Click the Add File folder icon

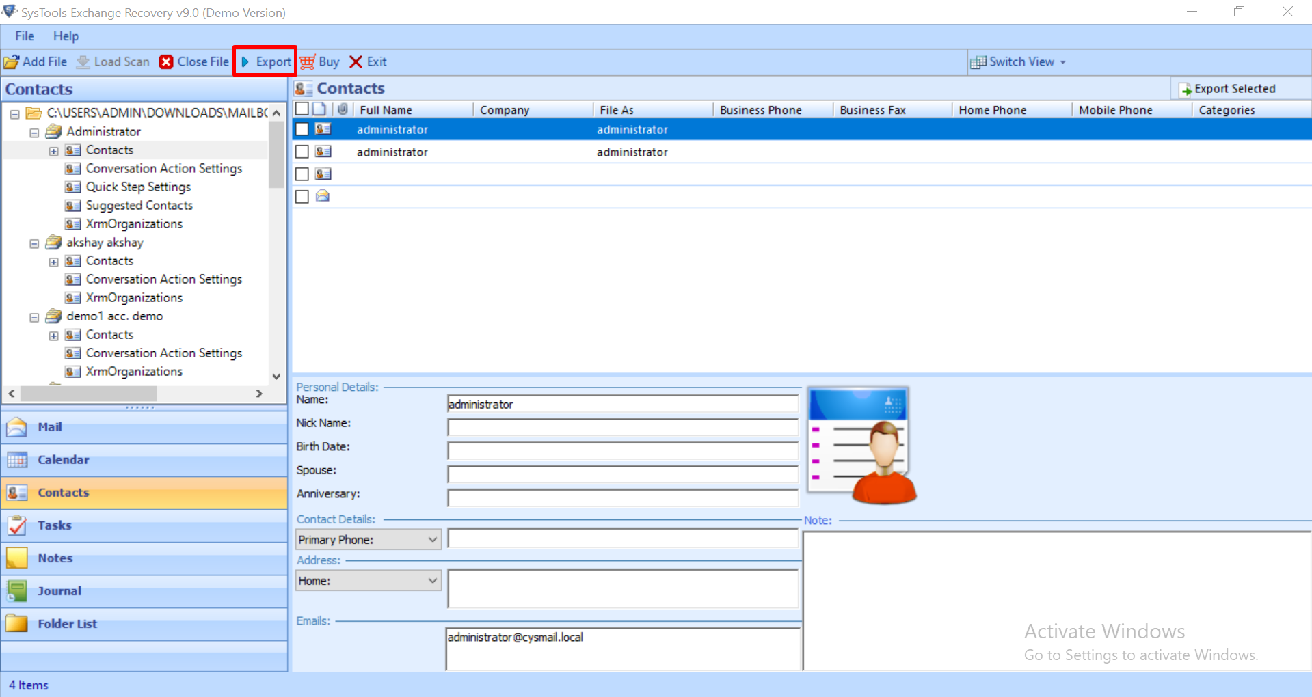(x=12, y=62)
